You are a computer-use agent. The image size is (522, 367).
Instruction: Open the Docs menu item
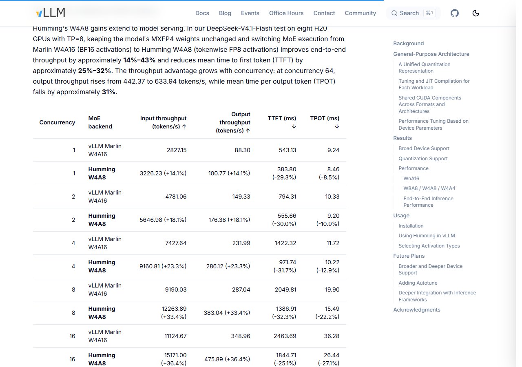coord(202,13)
